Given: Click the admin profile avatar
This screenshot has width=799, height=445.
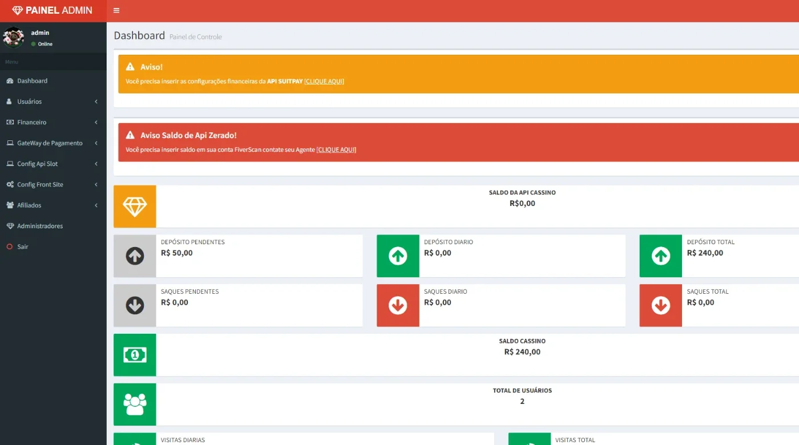Looking at the screenshot, I should [x=13, y=38].
